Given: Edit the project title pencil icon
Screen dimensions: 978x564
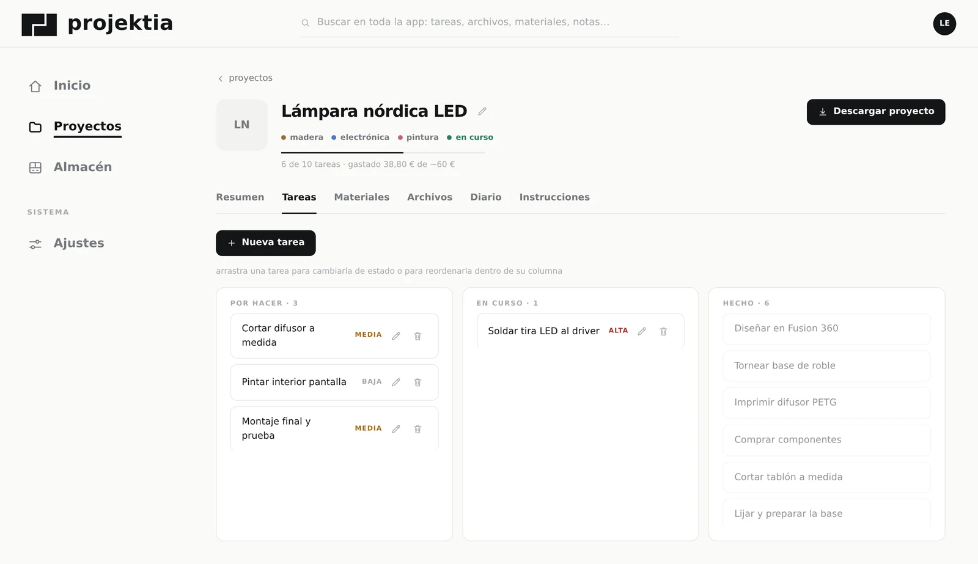Looking at the screenshot, I should pyautogui.click(x=482, y=111).
